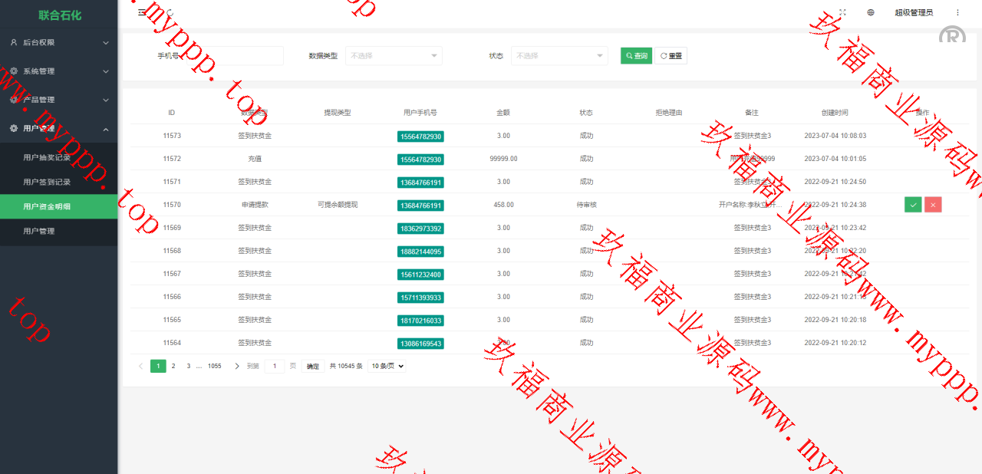This screenshot has height=474, width=982.
Task: Click the refresh icon in top bar
Action: (170, 12)
